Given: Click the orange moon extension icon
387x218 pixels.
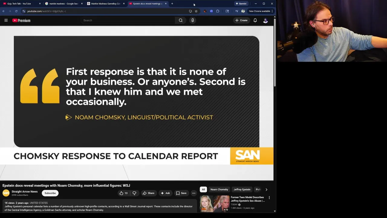Looking at the screenshot, I should [205, 11].
